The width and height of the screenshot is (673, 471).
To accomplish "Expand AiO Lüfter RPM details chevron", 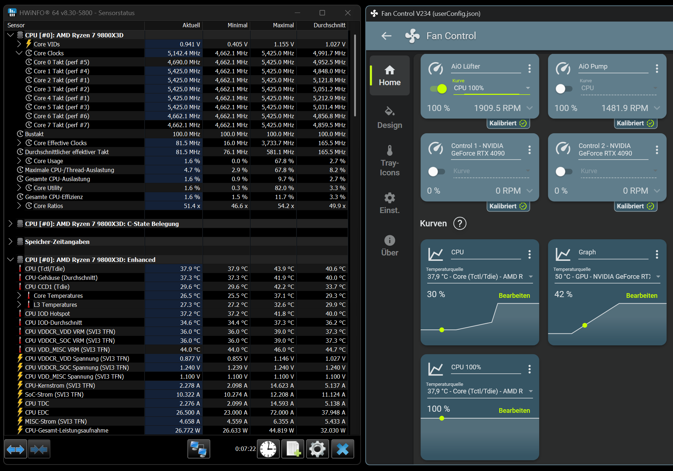I will (529, 108).
